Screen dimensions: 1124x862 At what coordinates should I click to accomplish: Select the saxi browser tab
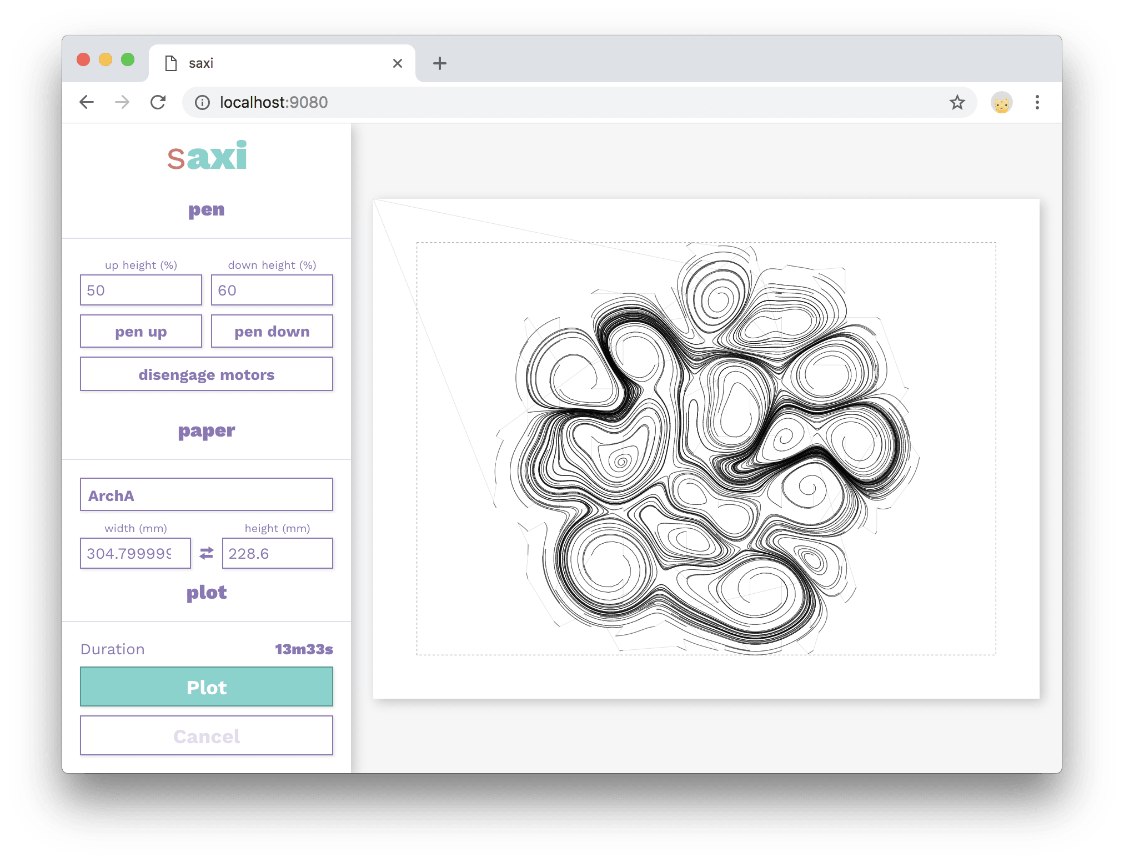pyautogui.click(x=267, y=63)
